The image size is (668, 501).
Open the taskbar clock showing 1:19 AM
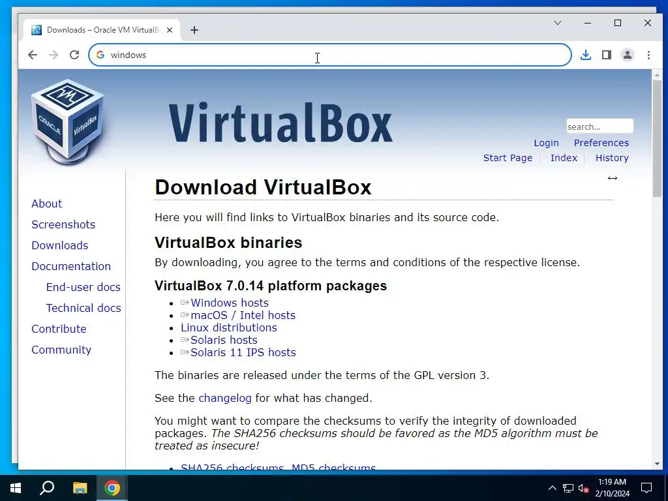click(x=612, y=488)
